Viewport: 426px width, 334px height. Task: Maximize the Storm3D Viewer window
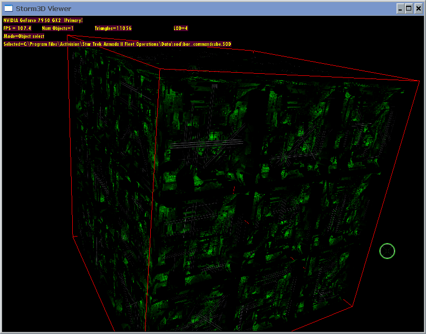click(x=409, y=8)
